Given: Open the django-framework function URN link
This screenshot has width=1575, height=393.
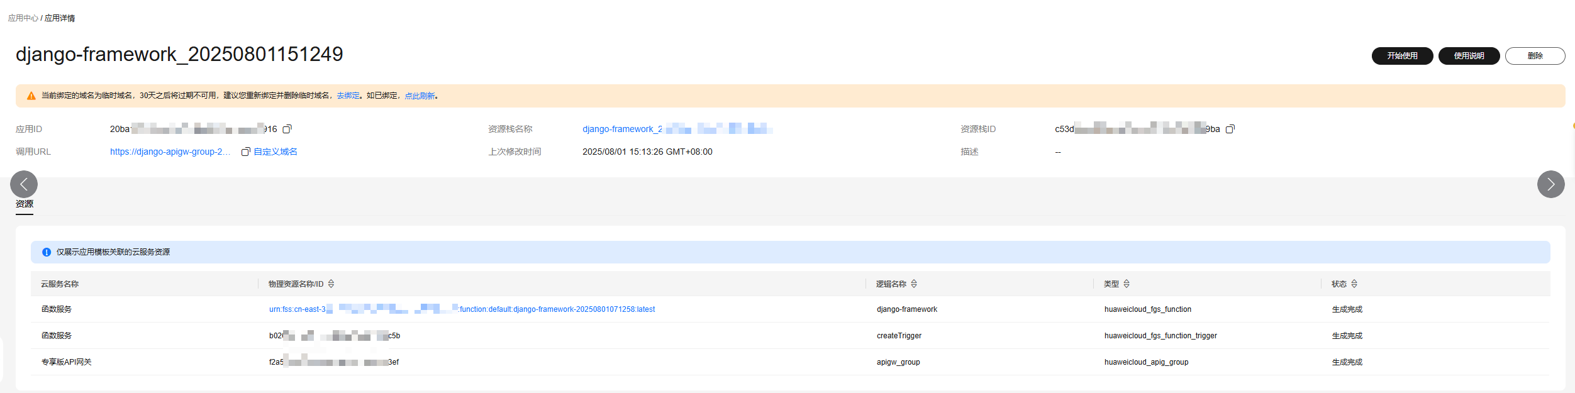Looking at the screenshot, I should 462,309.
